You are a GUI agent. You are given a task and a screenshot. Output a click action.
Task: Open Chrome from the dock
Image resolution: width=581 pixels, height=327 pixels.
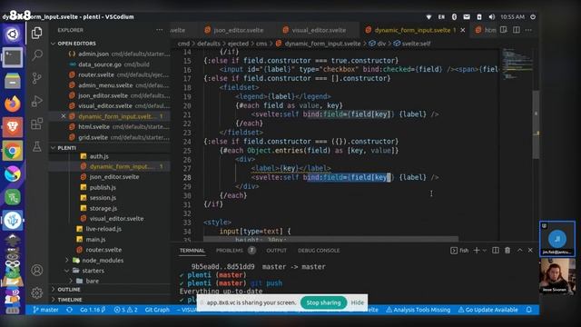(x=13, y=151)
